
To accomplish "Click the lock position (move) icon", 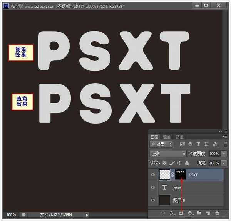I will [179, 163].
